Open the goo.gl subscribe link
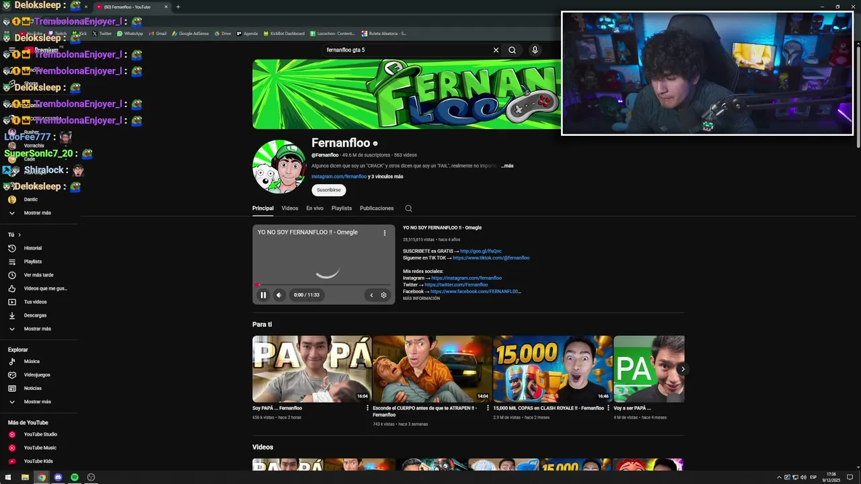The image size is (861, 484). pyautogui.click(x=481, y=251)
